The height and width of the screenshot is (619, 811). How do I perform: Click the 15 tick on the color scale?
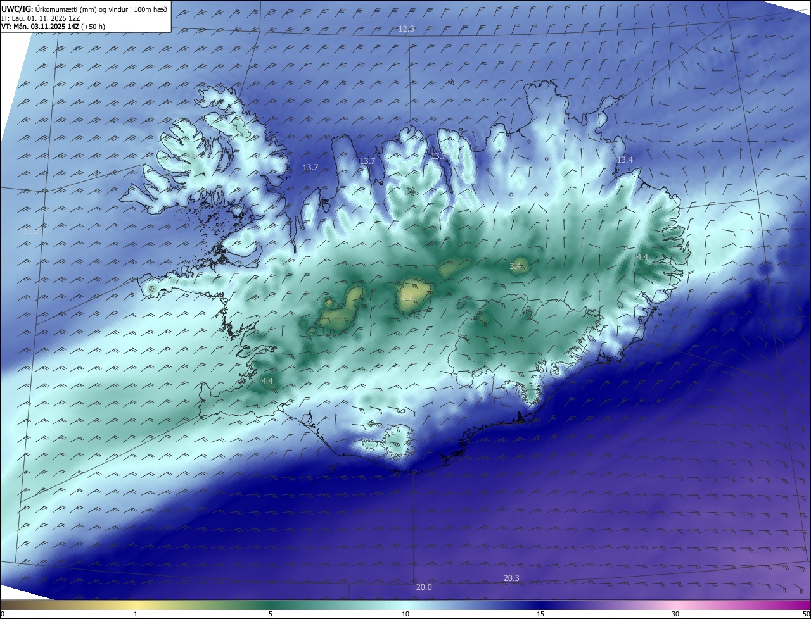tap(540, 615)
